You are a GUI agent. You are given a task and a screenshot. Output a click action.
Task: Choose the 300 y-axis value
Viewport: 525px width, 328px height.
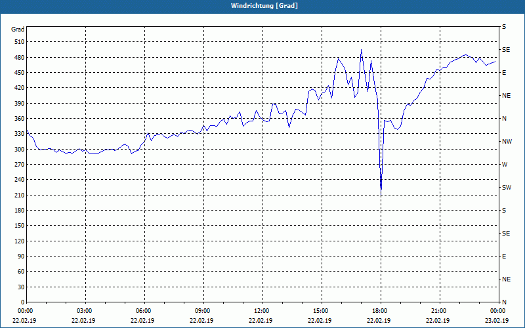click(x=20, y=150)
